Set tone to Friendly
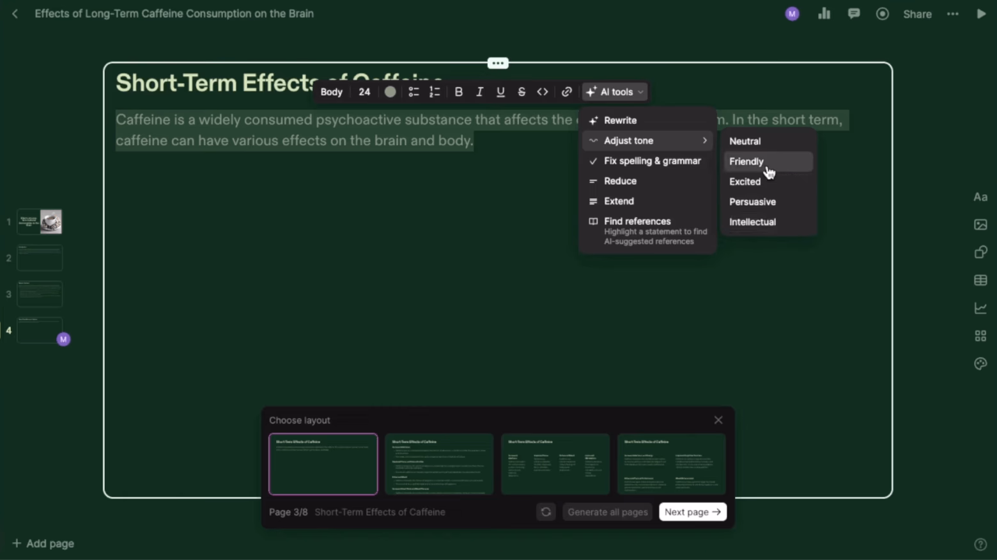This screenshot has height=560, width=997. point(768,162)
